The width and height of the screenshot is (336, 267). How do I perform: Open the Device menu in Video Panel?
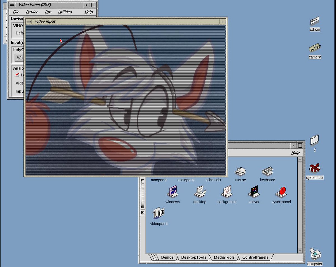32,12
